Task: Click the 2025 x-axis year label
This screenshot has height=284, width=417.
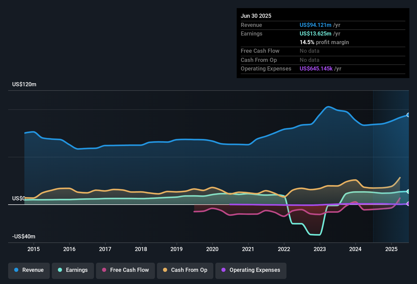Action: (x=391, y=249)
